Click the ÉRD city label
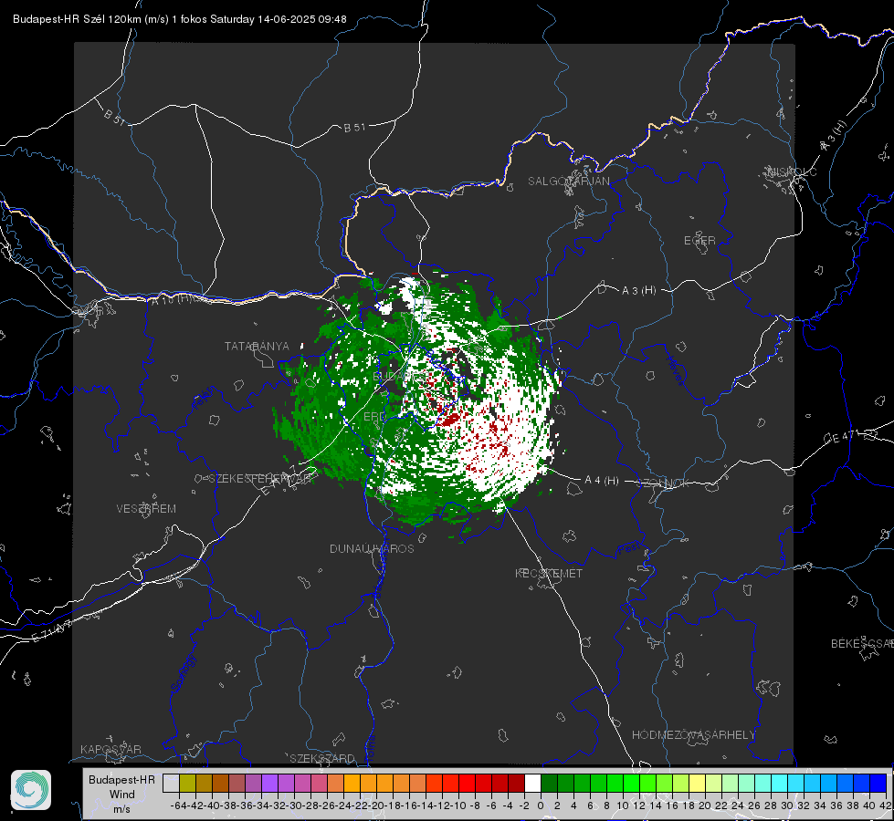Viewport: 894px width, 821px height. coord(374,417)
